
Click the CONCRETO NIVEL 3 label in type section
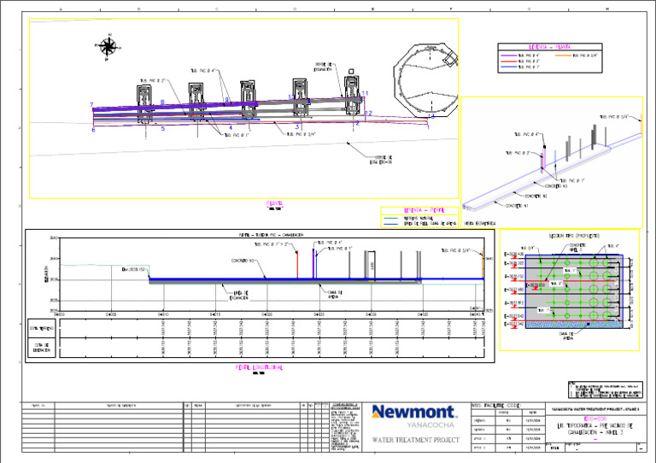[x=577, y=248]
